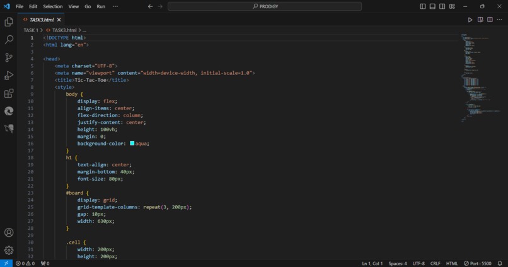Viewport: 508px width, 267px height.
Task: Open the Accounts icon in activity bar
Action: [9, 232]
